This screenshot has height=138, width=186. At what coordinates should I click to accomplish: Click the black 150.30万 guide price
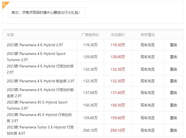[90, 105]
